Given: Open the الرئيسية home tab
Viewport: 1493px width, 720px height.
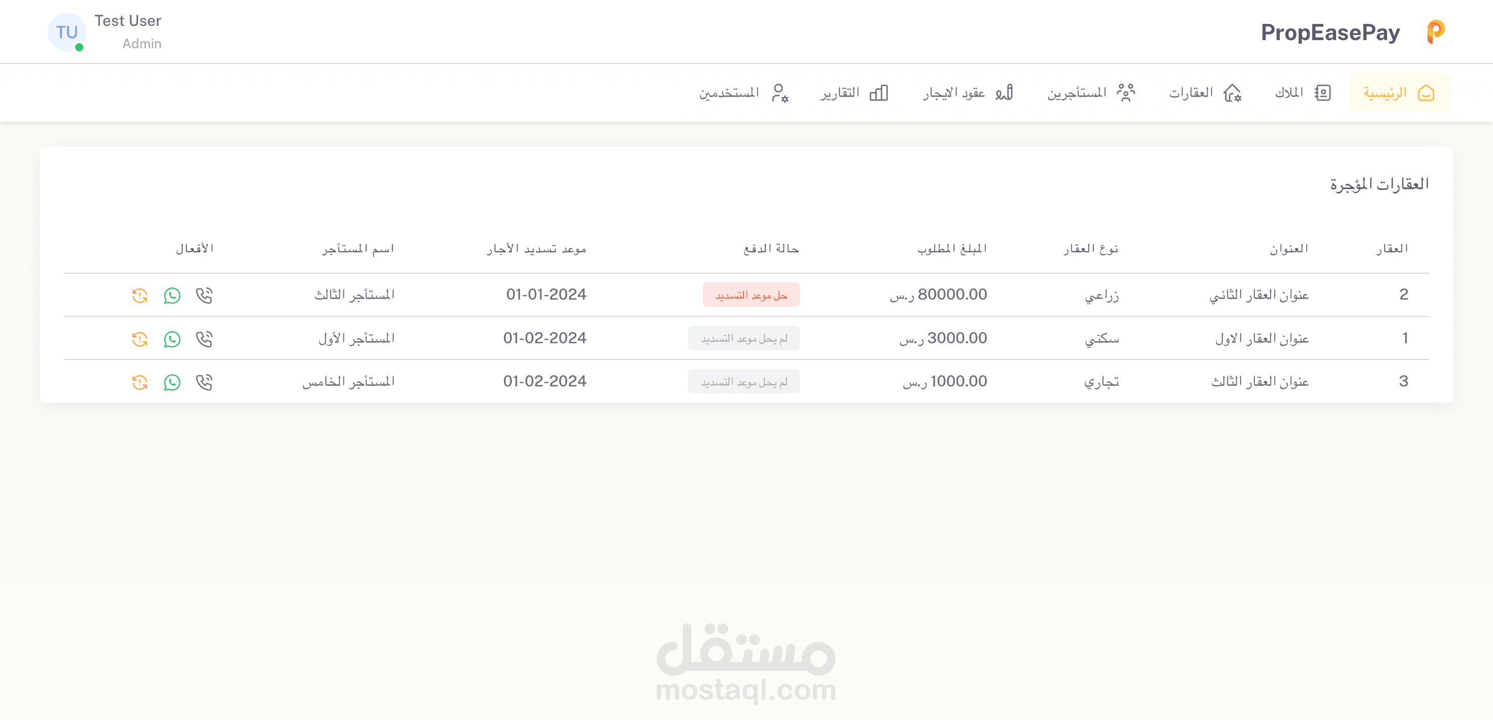Looking at the screenshot, I should point(1399,93).
